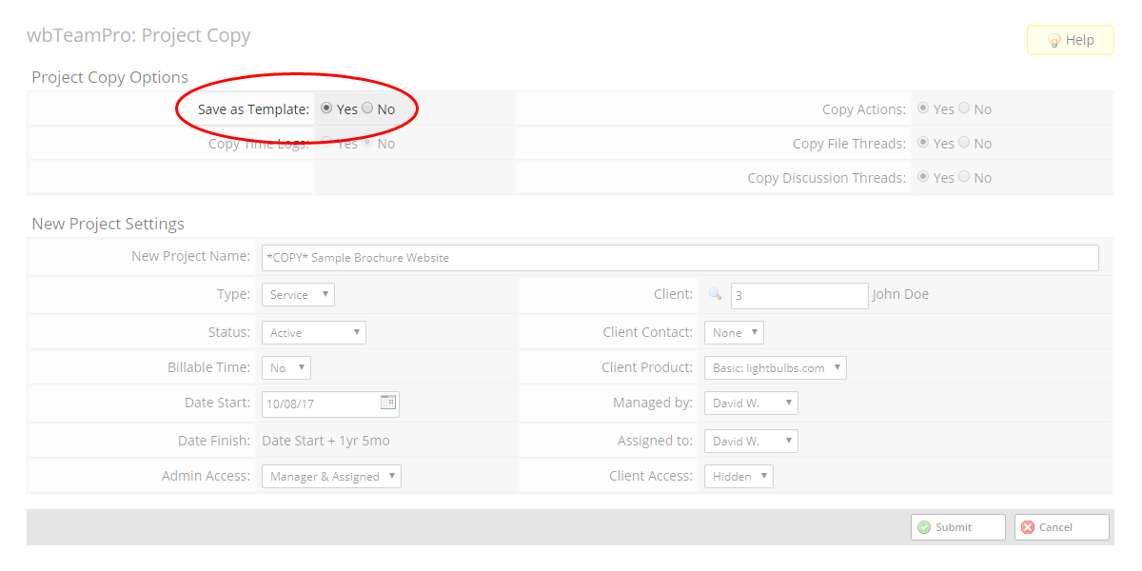Open the Type dropdown showing Service

(298, 294)
